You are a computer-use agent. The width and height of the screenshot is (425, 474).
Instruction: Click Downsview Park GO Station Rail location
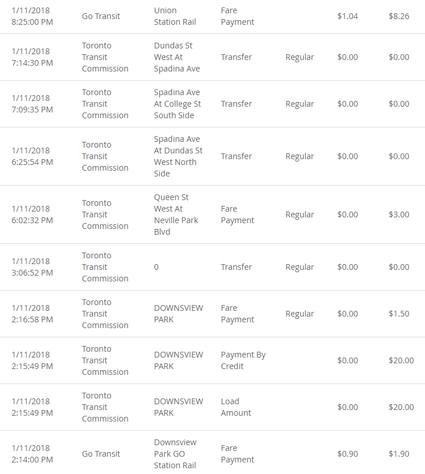pos(175,454)
